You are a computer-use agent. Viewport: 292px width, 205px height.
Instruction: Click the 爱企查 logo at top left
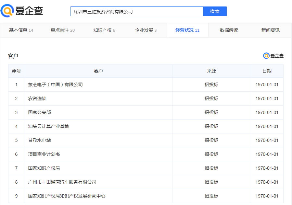pos(22,11)
